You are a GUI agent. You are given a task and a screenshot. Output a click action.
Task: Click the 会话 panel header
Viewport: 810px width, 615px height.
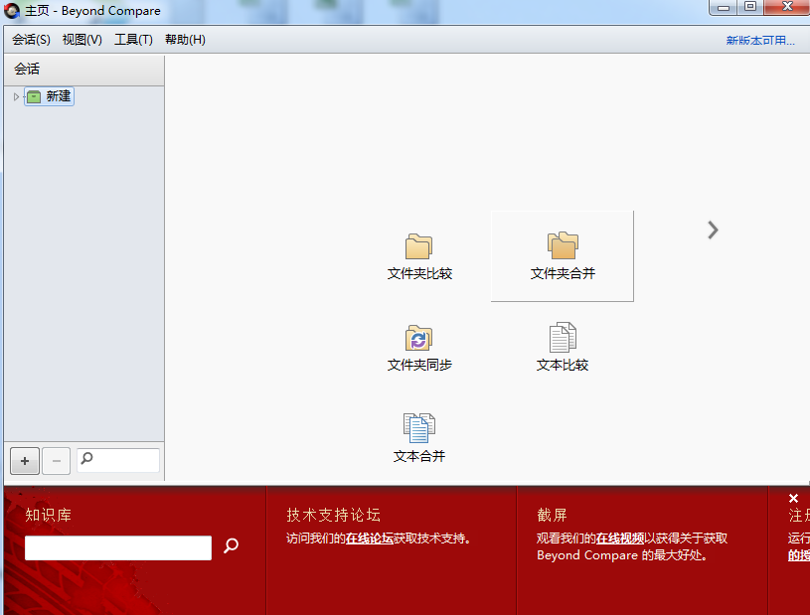click(83, 70)
